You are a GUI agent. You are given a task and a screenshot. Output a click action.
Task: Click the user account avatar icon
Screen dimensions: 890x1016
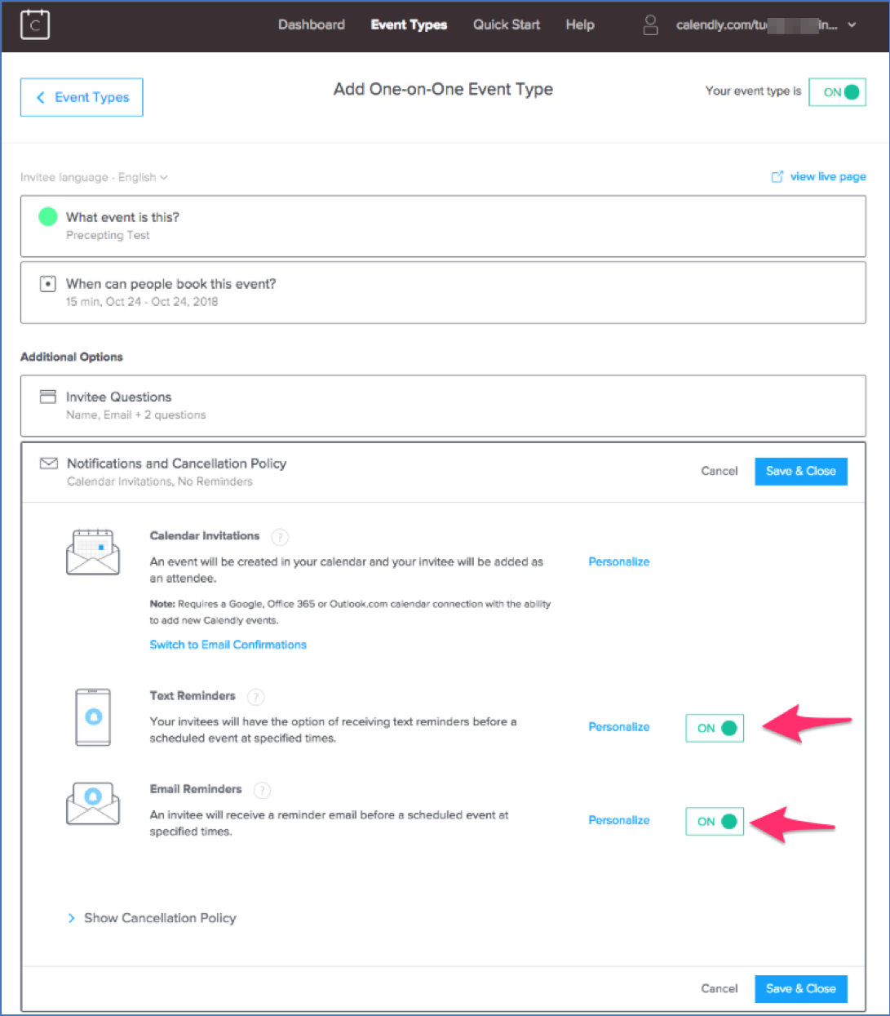(650, 24)
